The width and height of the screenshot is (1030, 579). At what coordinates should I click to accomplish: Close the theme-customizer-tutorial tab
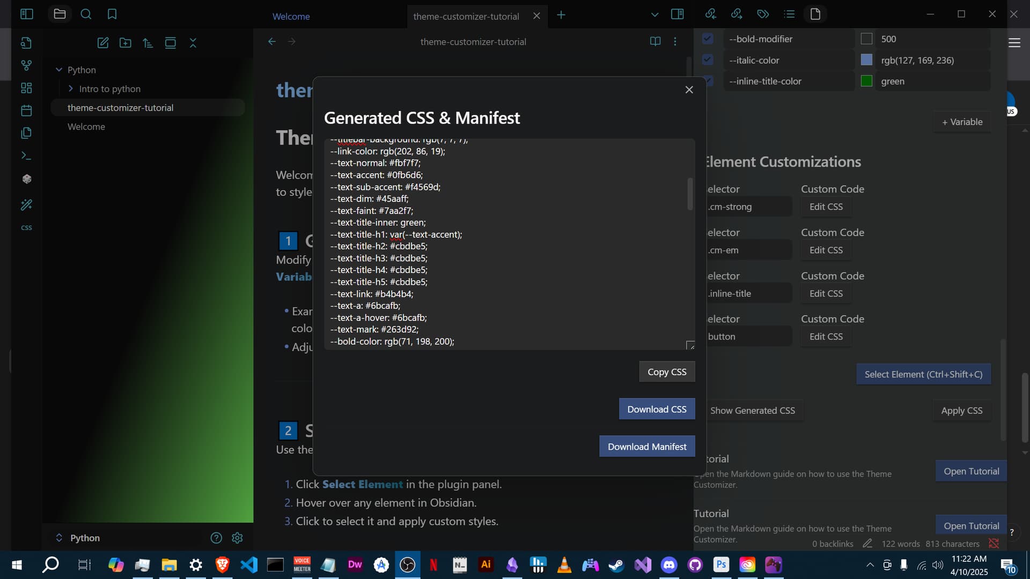click(536, 16)
